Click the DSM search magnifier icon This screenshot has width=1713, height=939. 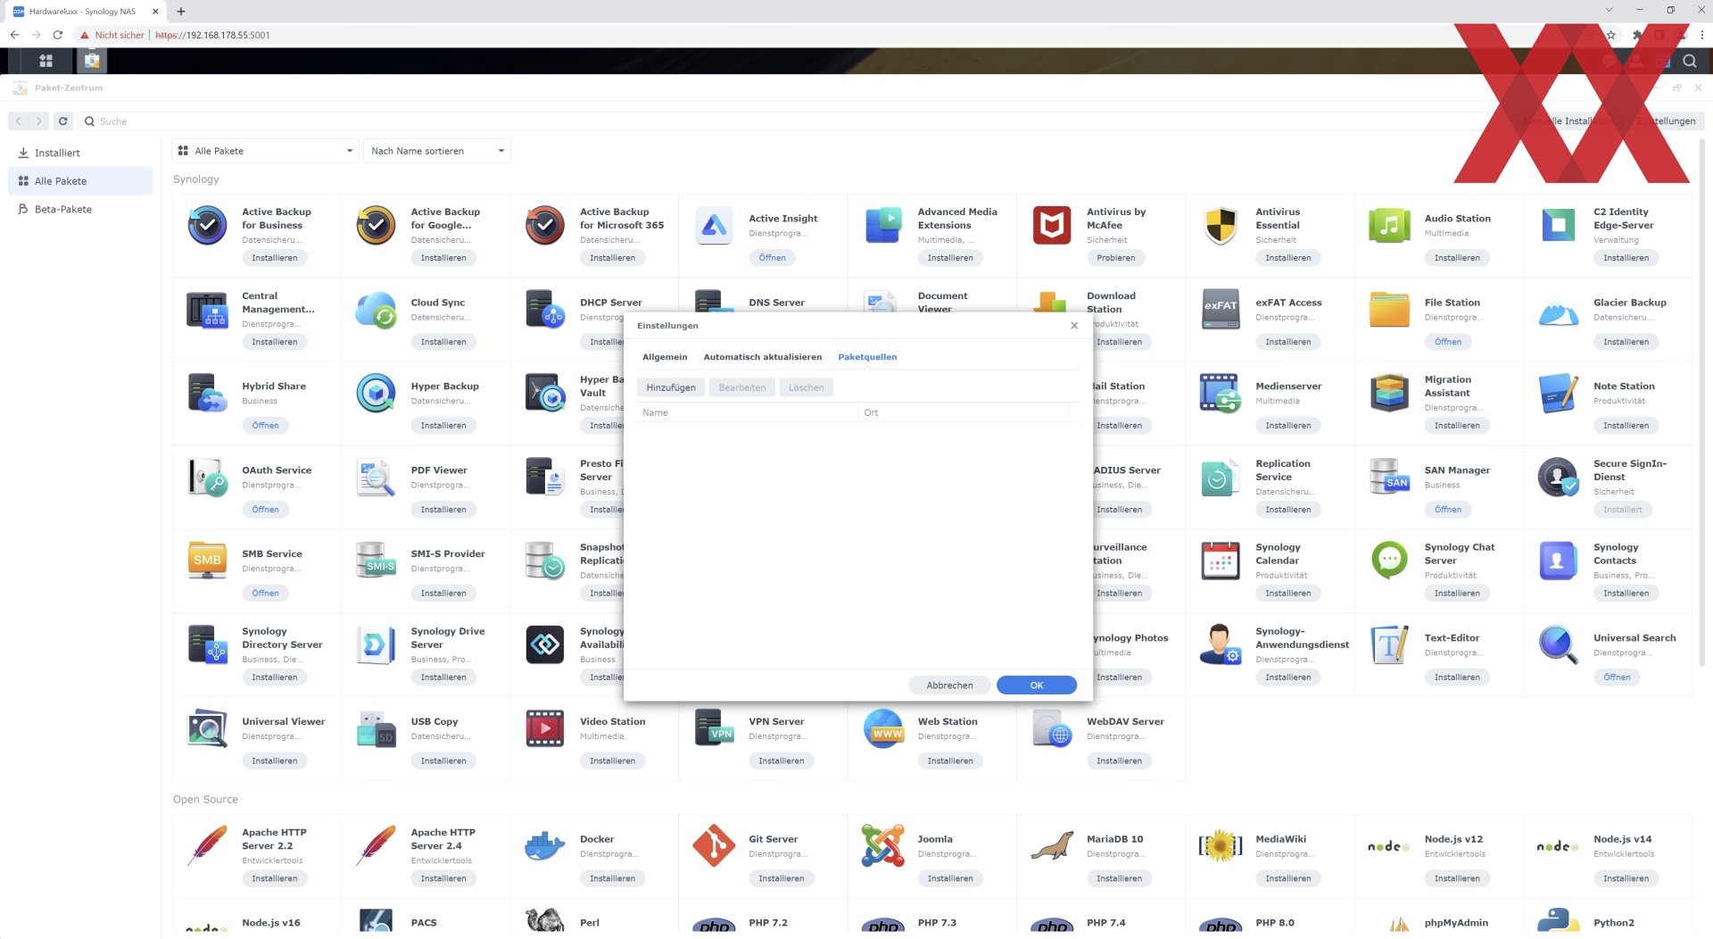(1690, 61)
